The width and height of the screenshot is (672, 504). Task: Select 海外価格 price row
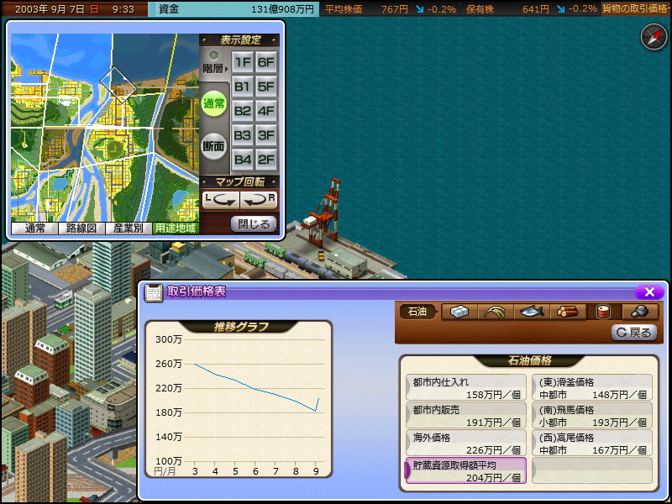click(x=466, y=444)
